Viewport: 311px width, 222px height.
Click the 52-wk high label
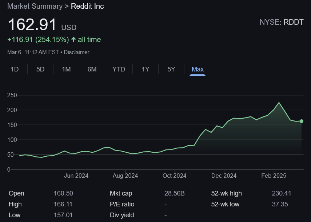click(x=227, y=193)
